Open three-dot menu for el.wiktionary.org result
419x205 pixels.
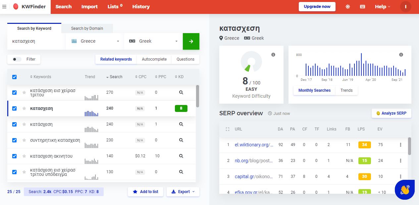pos(400,145)
